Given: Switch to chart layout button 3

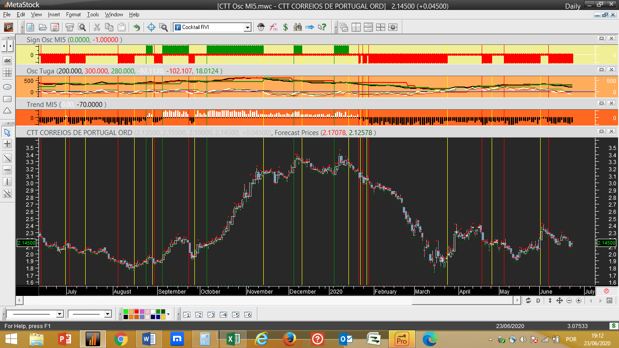Looking at the screenshot, I should [211, 314].
